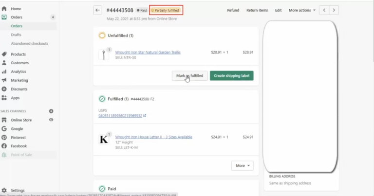Viewport: 374px width, 196px height.
Task: Click the add sales channel plus icon
Action: (x=51, y=111)
